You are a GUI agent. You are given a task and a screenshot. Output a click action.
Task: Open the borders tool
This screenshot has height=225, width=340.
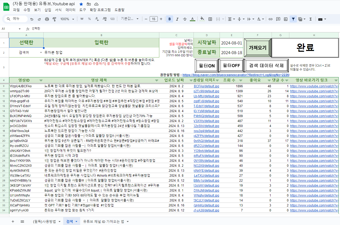pyautogui.click(x=210, y=19)
